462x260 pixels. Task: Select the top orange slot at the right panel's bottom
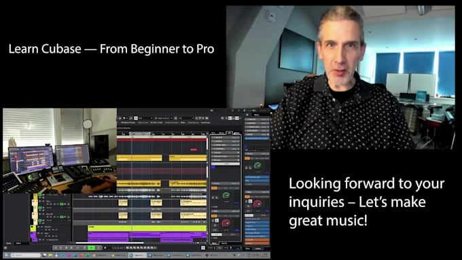click(x=257, y=240)
